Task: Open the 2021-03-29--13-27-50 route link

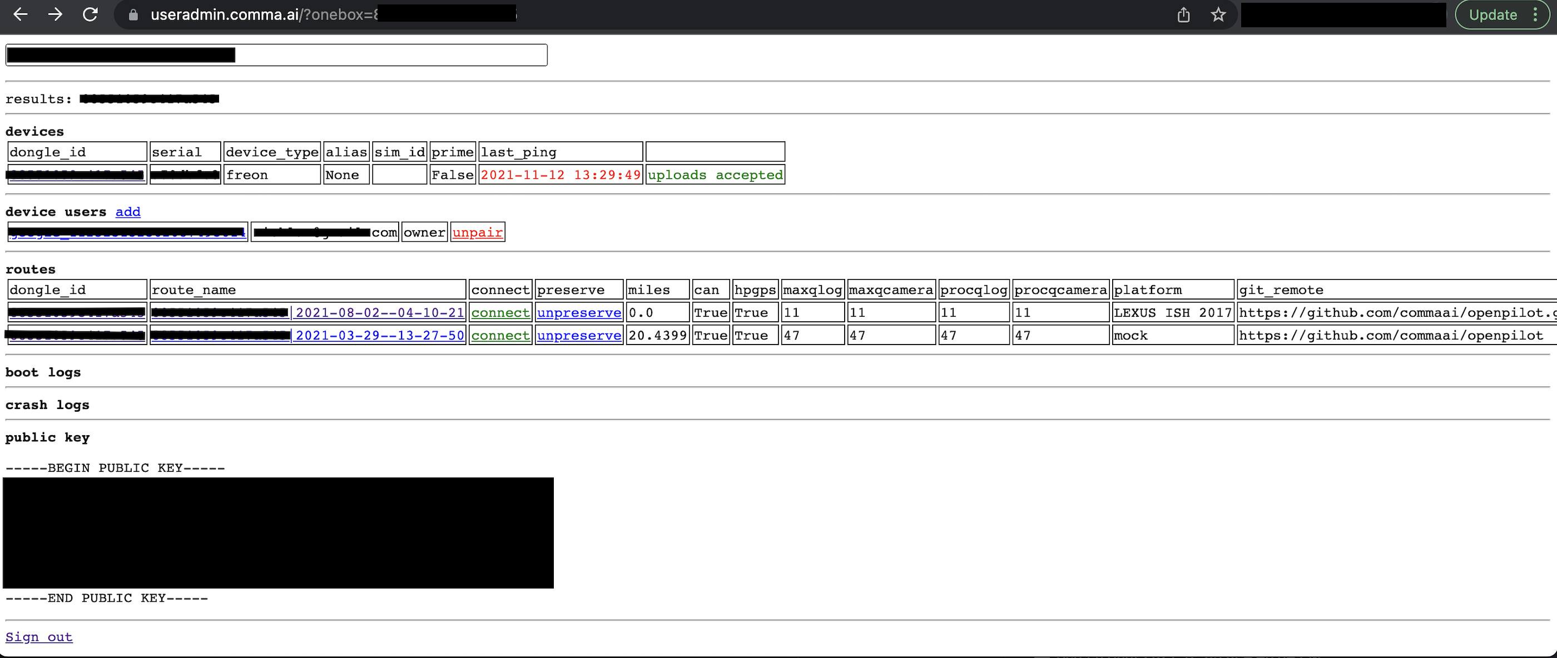Action: (380, 335)
